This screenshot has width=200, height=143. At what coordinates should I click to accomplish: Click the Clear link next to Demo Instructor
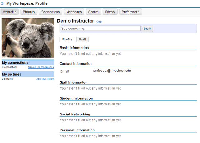tap(99, 22)
